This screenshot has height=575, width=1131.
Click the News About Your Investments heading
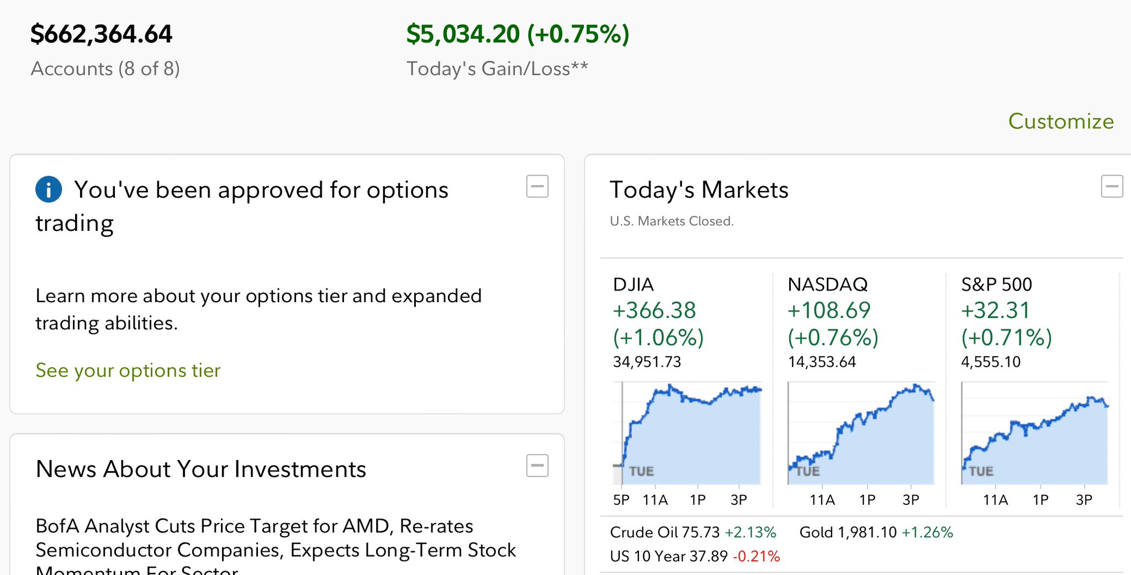click(x=201, y=469)
